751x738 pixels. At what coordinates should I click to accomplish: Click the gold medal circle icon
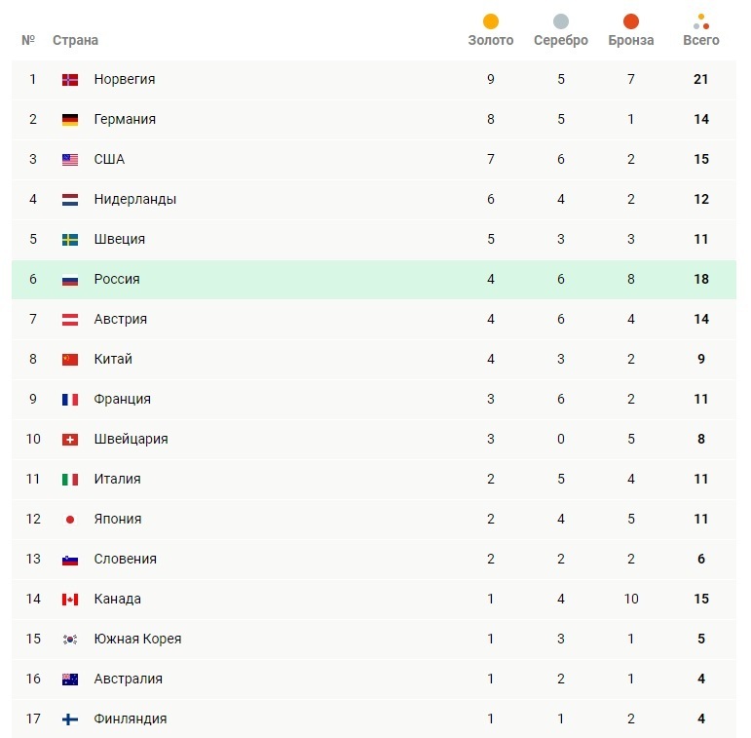491,21
